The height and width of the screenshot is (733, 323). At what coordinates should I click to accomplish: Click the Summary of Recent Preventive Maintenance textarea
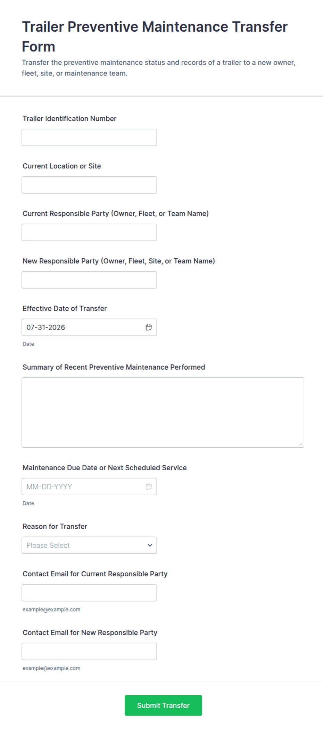pos(163,412)
